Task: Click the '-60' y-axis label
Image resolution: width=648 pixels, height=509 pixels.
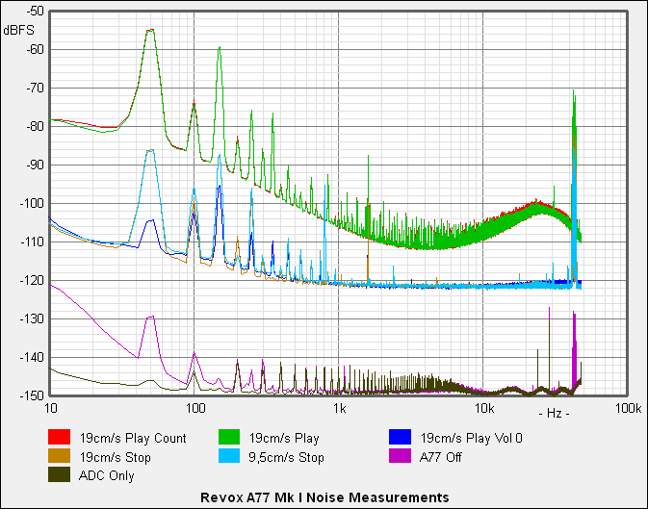Action: [35, 50]
